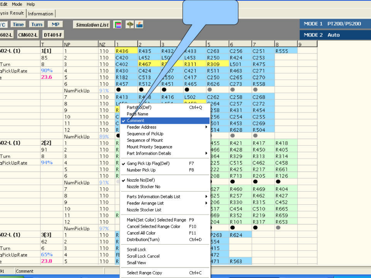
Task: Expand the Feeder Arrange List submenu
Action: pos(165,203)
